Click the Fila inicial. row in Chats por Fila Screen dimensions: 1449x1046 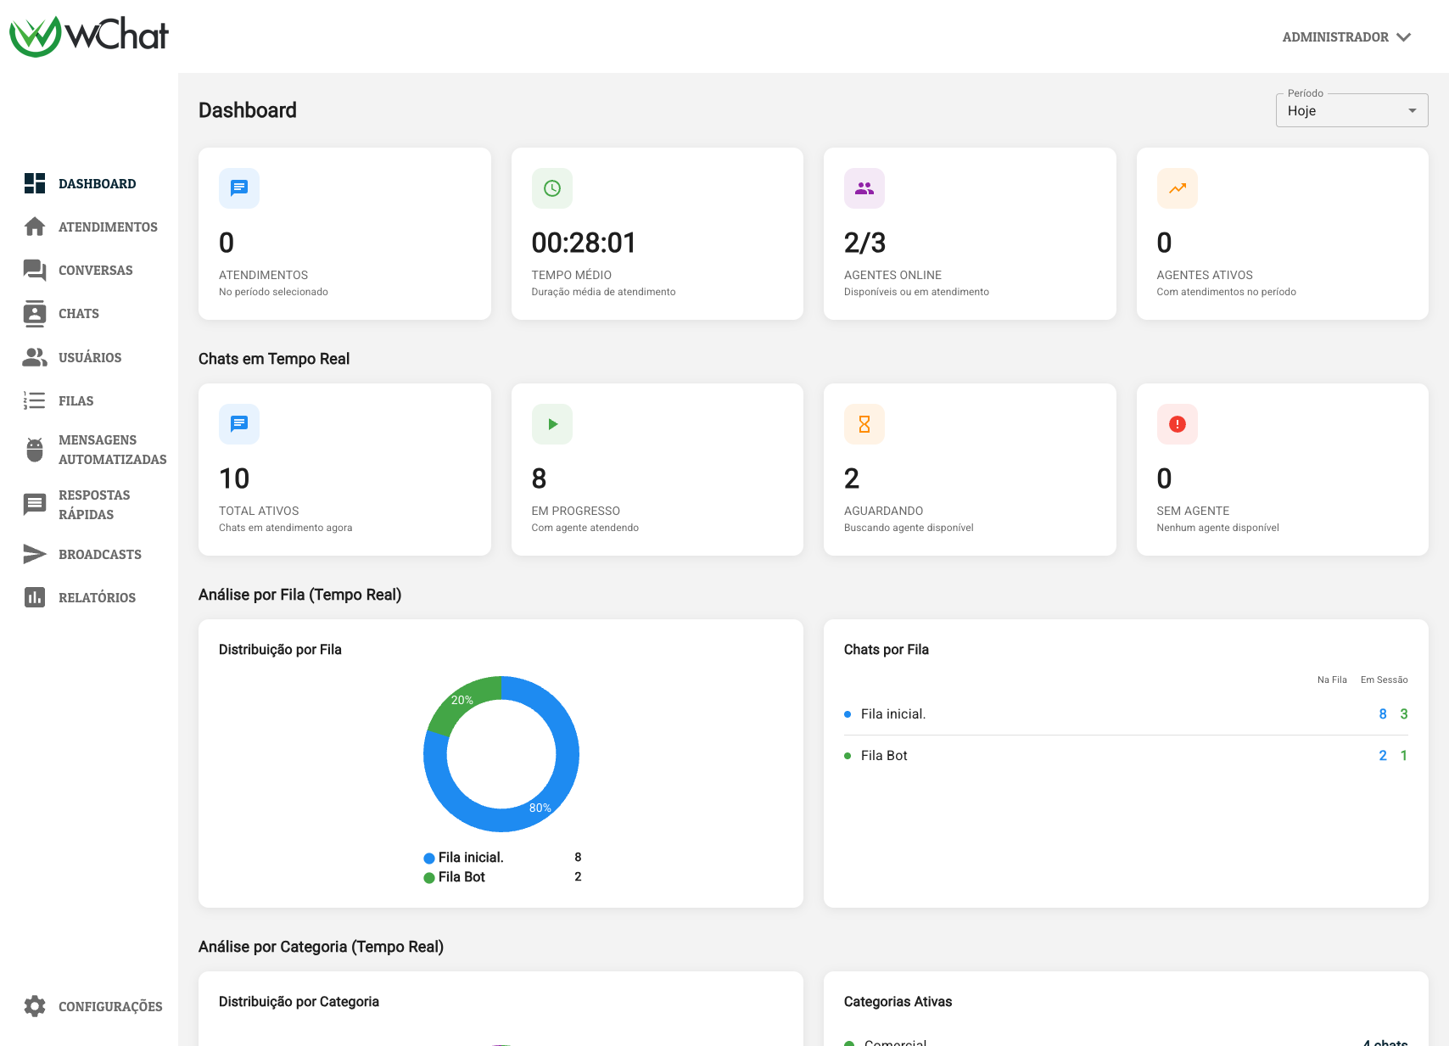(x=1126, y=714)
